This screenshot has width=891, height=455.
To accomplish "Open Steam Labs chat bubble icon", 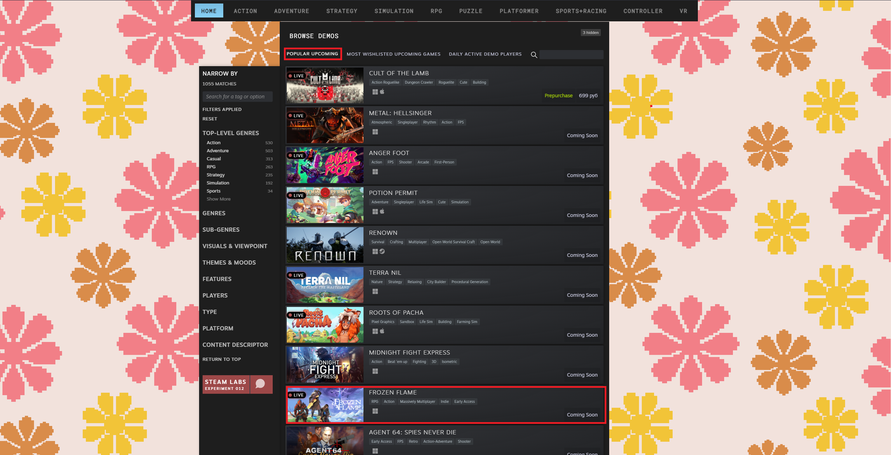I will point(260,384).
